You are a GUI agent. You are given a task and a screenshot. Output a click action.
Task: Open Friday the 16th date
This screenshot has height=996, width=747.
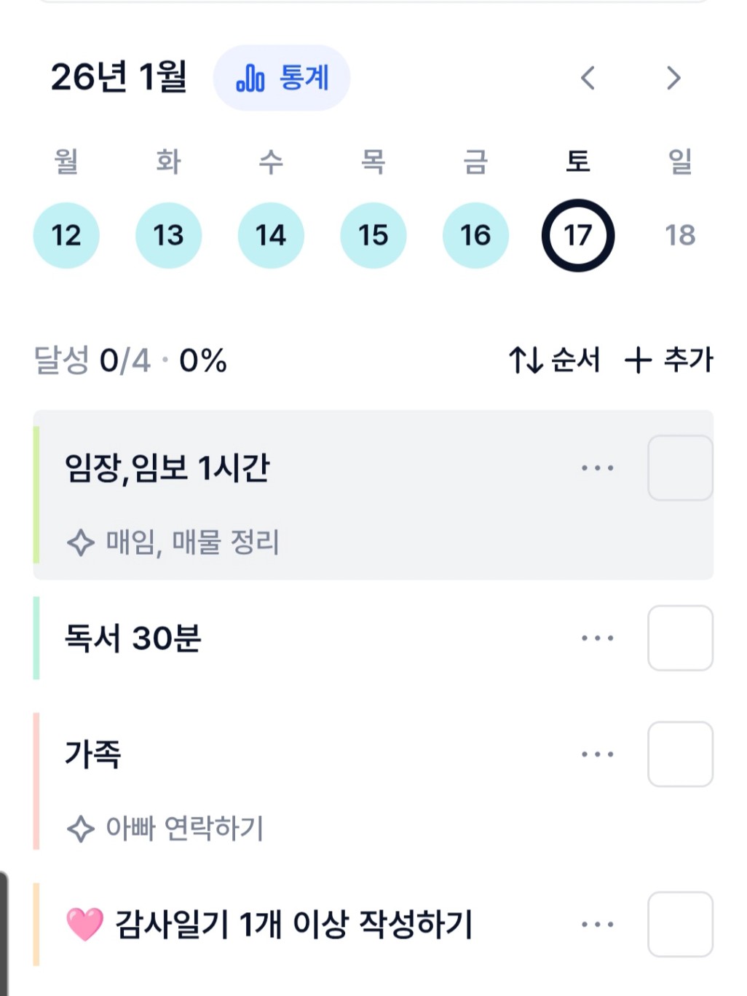475,236
